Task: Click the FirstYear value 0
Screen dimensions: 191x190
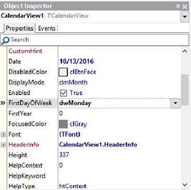Action: [61, 114]
